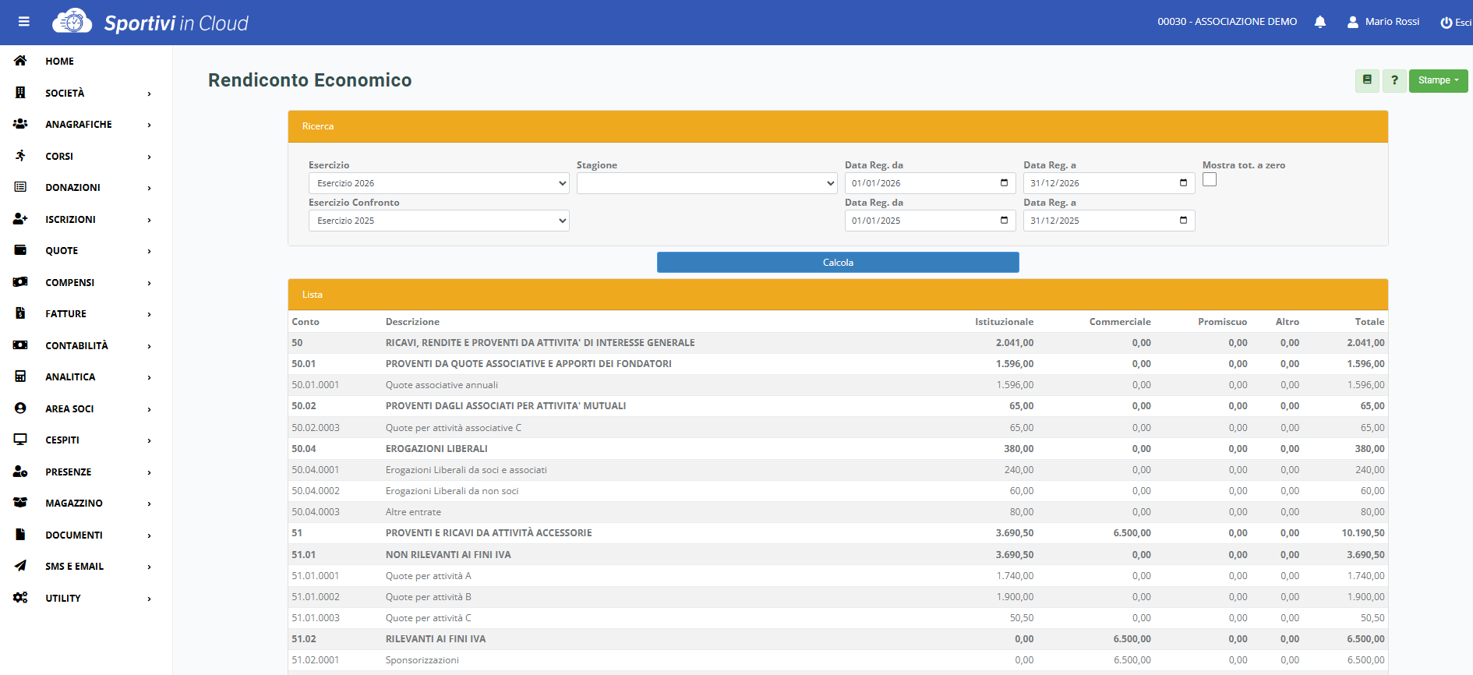Click the SMS e Email paper-plane icon
1473x675 pixels.
(20, 566)
